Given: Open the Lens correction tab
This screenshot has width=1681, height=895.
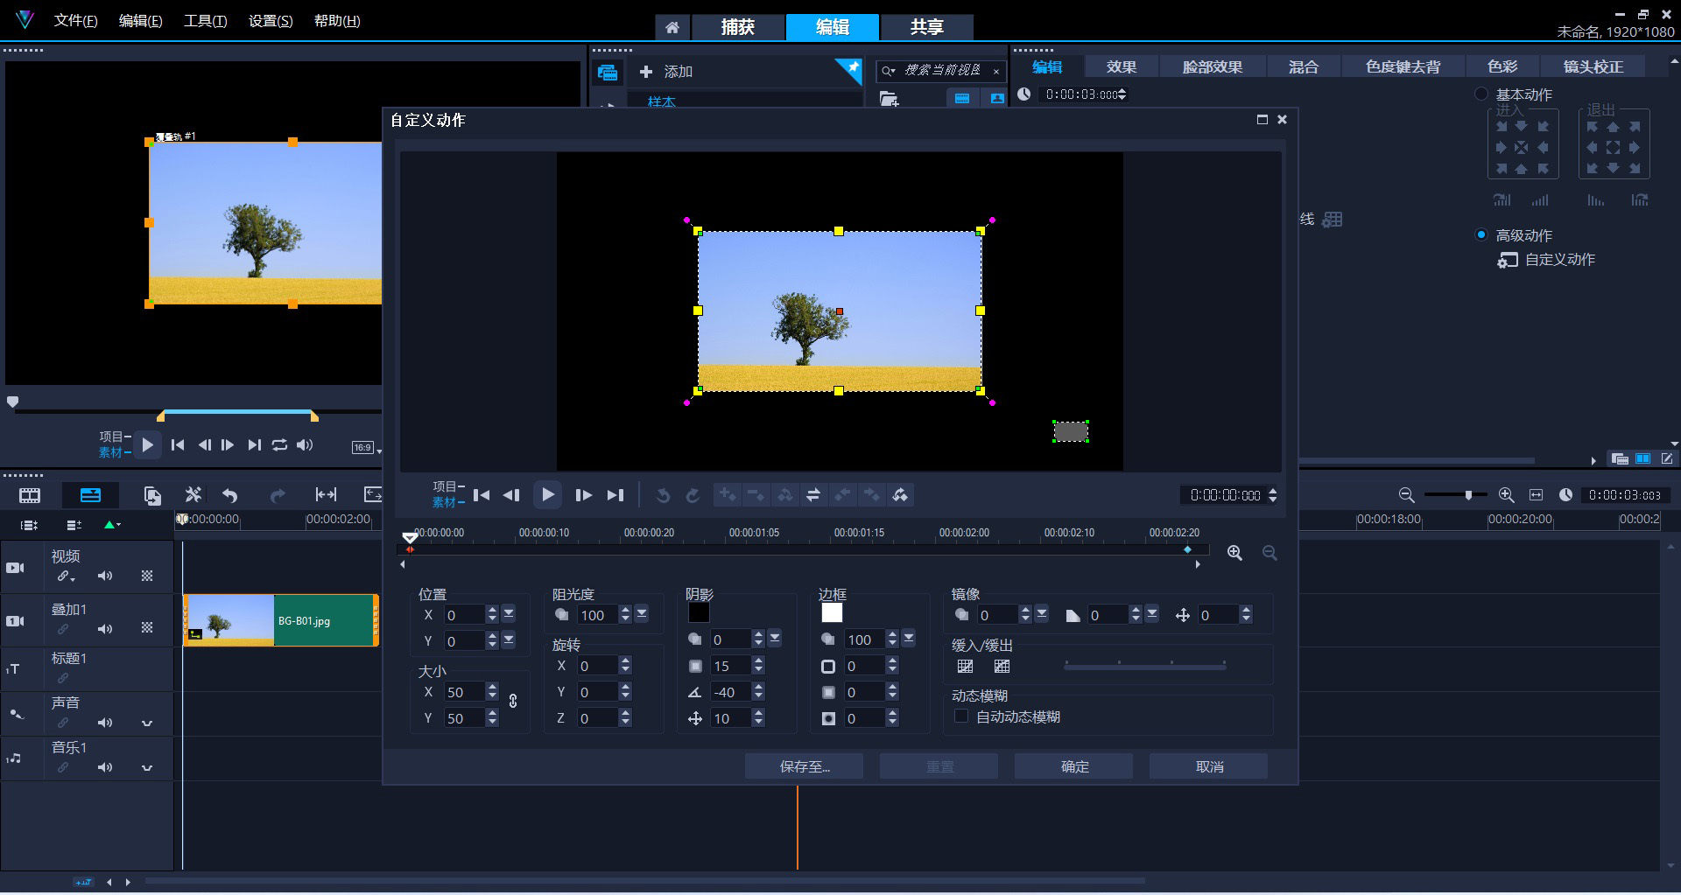Looking at the screenshot, I should coord(1593,66).
